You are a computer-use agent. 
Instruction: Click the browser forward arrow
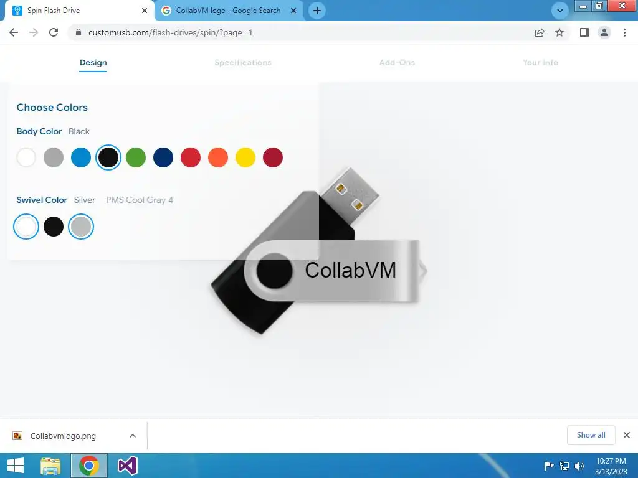[x=34, y=32]
